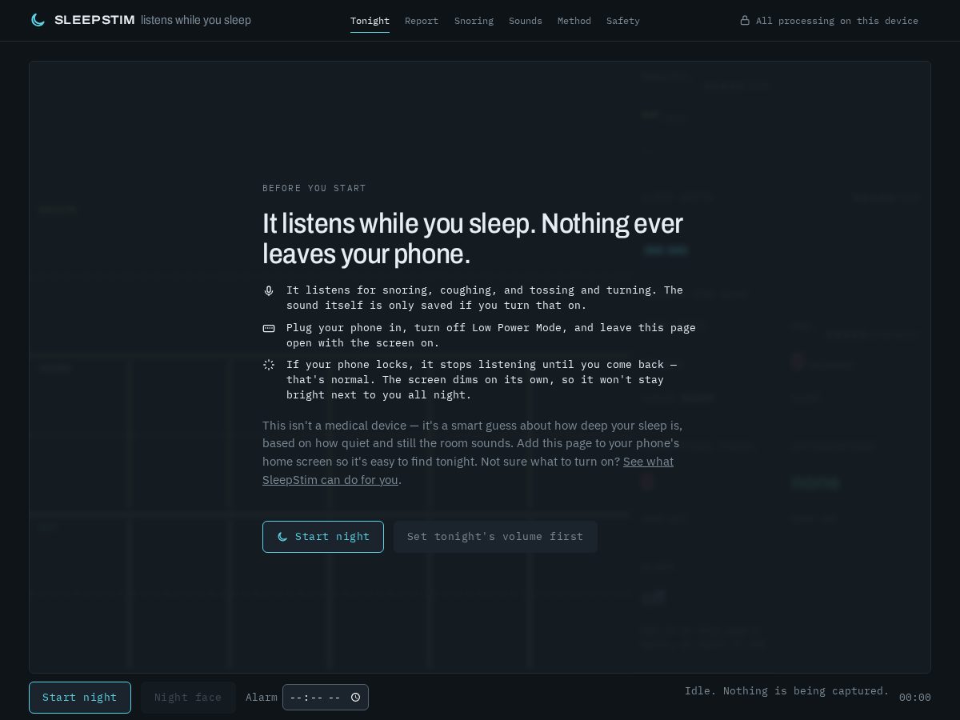Click the BEFORE YOU START label
The image size is (960, 720).
click(314, 188)
